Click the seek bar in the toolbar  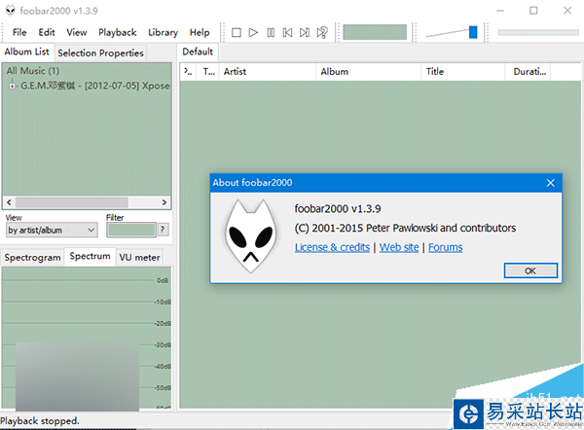(538, 33)
